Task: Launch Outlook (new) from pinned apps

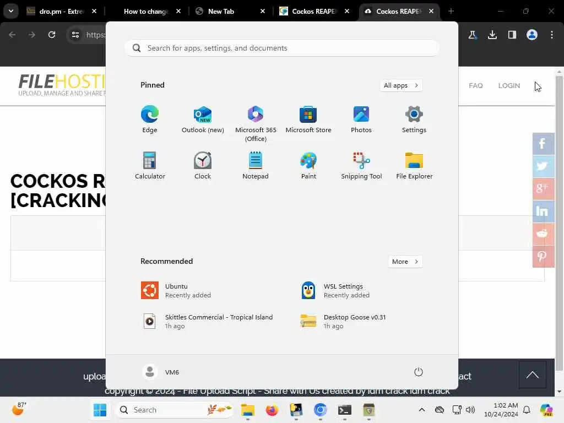Action: tap(203, 120)
